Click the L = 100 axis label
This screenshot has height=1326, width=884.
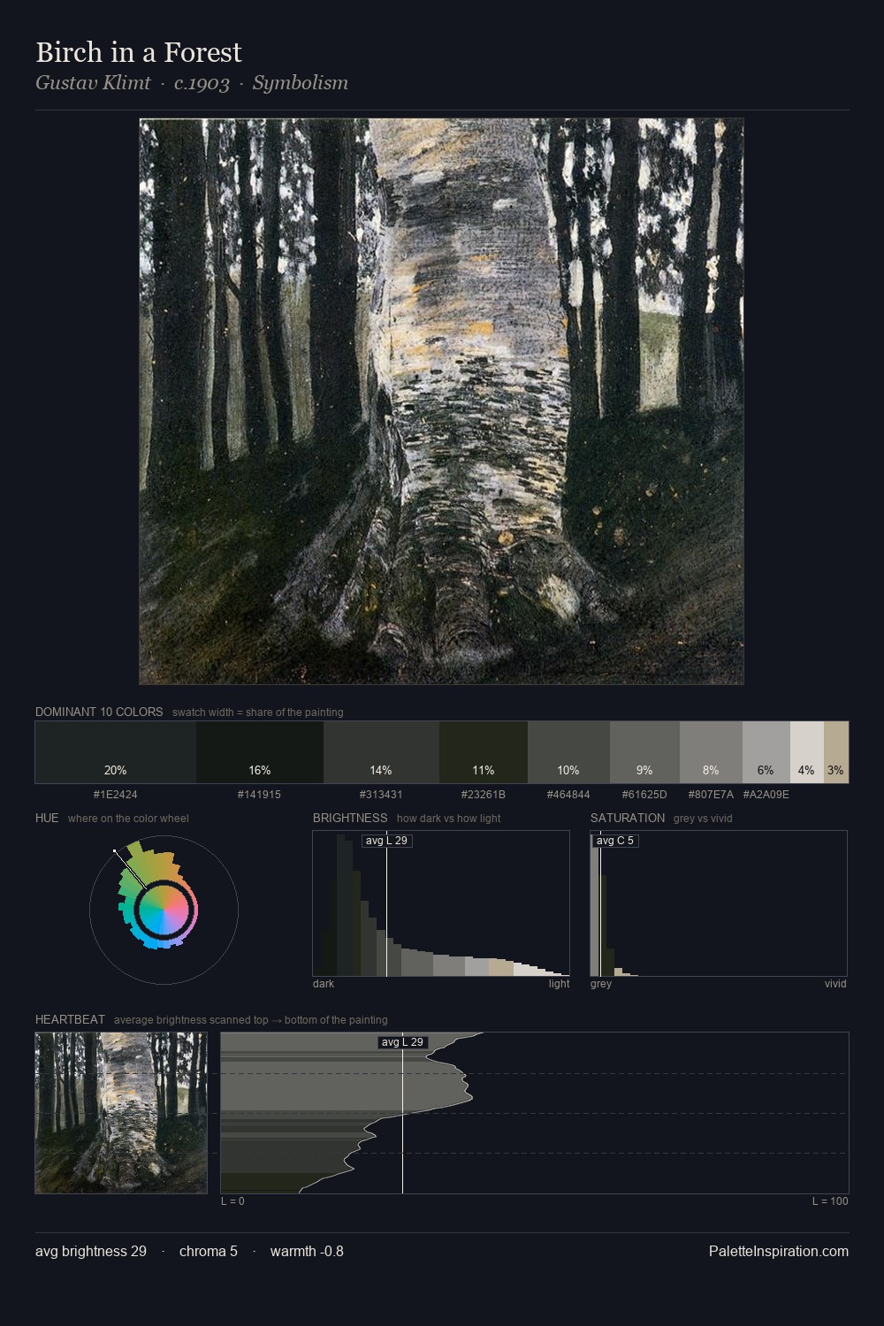[830, 1201]
